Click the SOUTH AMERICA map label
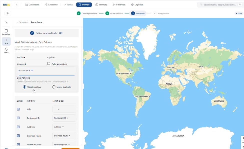 point(143,97)
